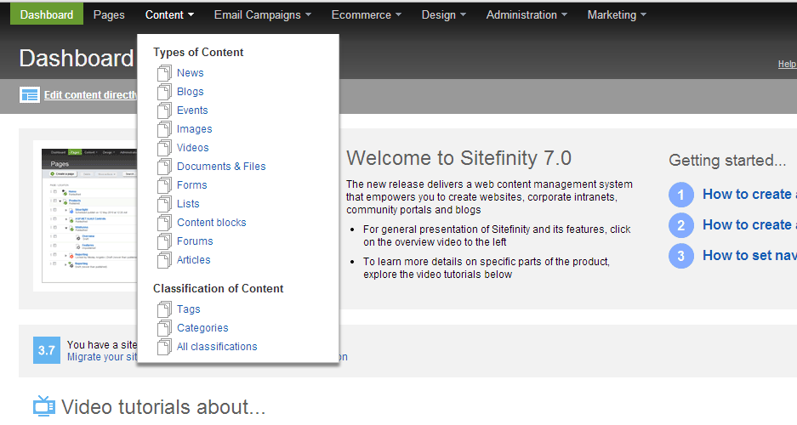Click the page icon beside Blogs
The image size is (797, 425).
coord(164,92)
